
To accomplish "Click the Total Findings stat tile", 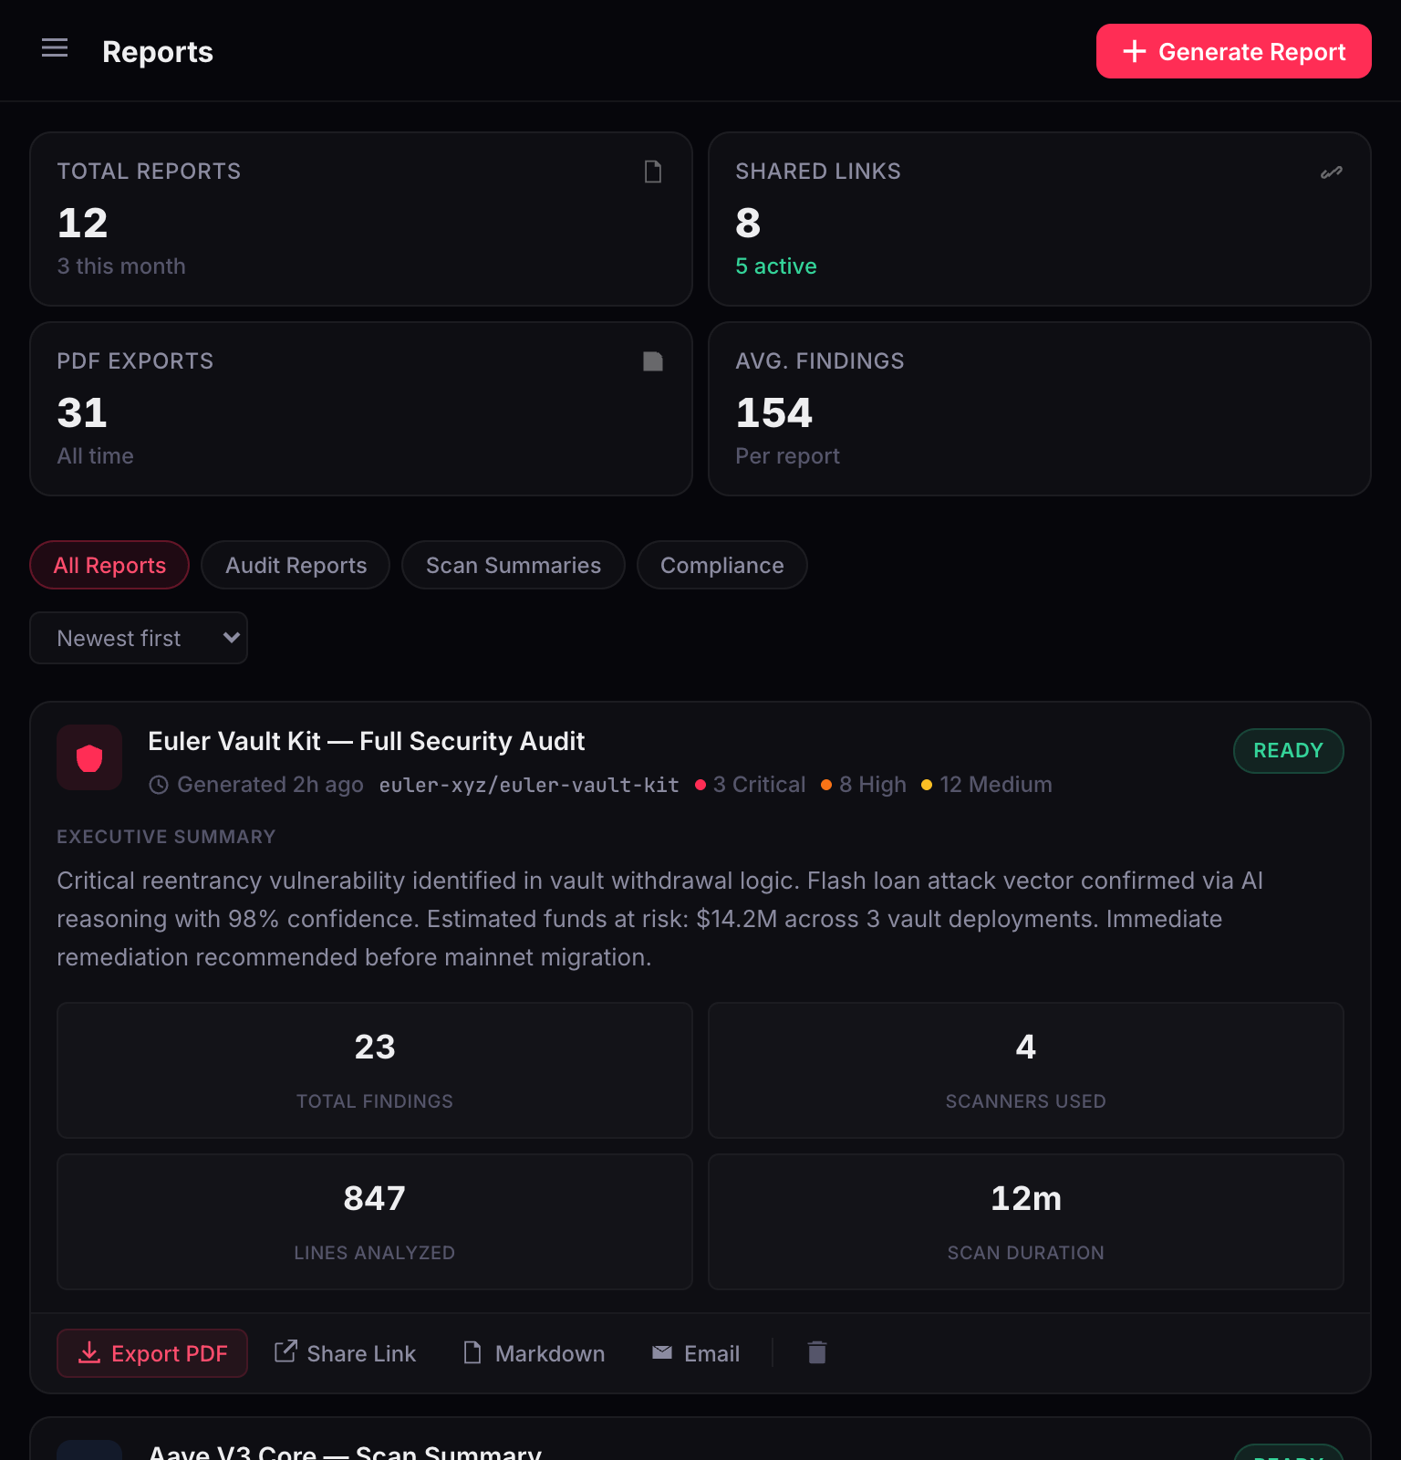I will (x=375, y=1070).
